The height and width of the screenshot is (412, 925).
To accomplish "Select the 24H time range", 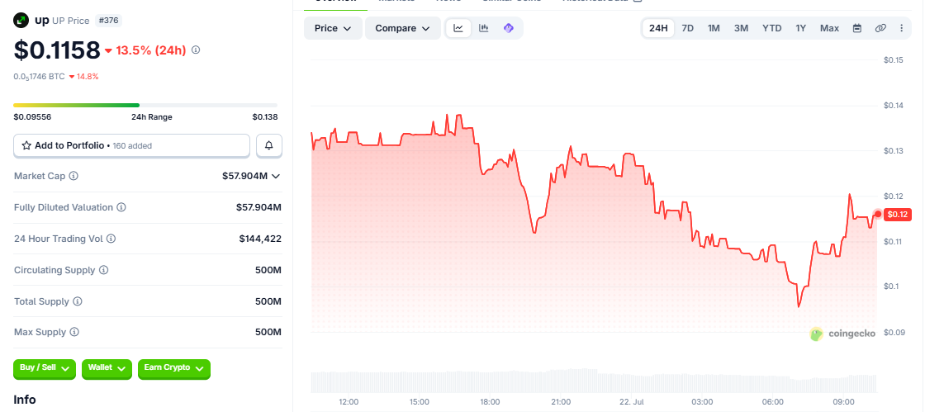I will coord(658,28).
